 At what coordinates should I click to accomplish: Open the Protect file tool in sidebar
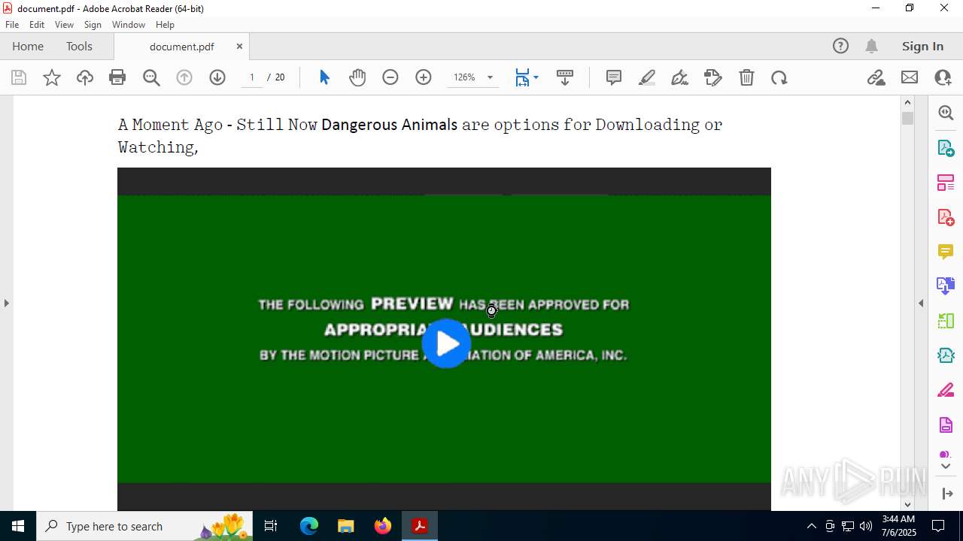[x=946, y=425]
